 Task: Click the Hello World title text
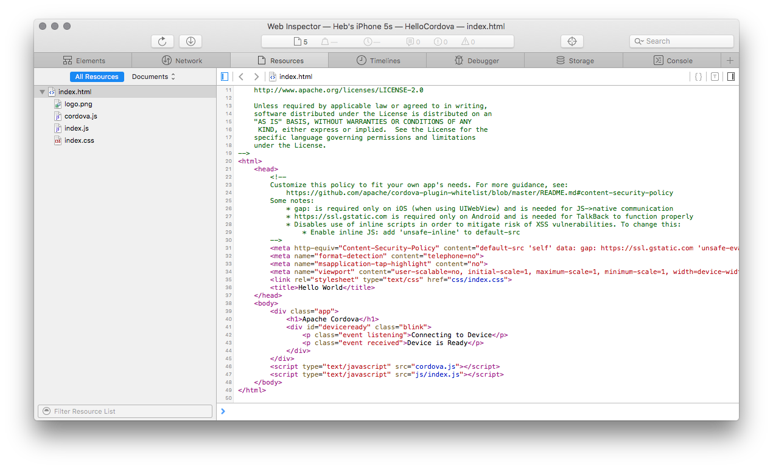click(x=320, y=287)
